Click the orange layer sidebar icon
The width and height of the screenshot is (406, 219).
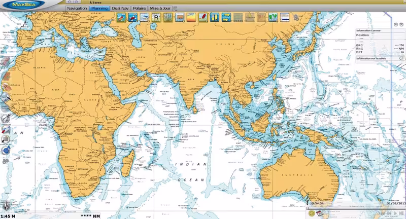tap(6, 77)
